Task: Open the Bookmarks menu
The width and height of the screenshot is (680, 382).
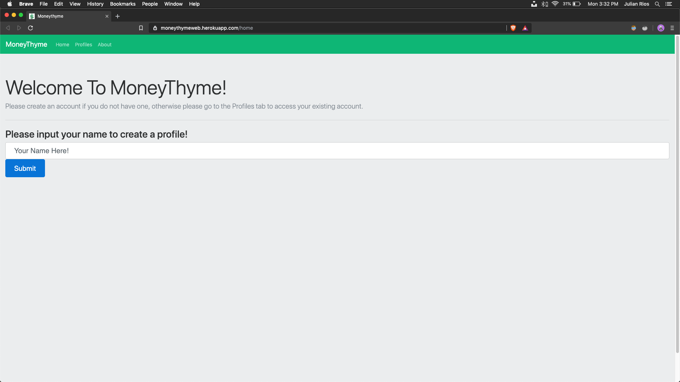Action: coord(123,4)
